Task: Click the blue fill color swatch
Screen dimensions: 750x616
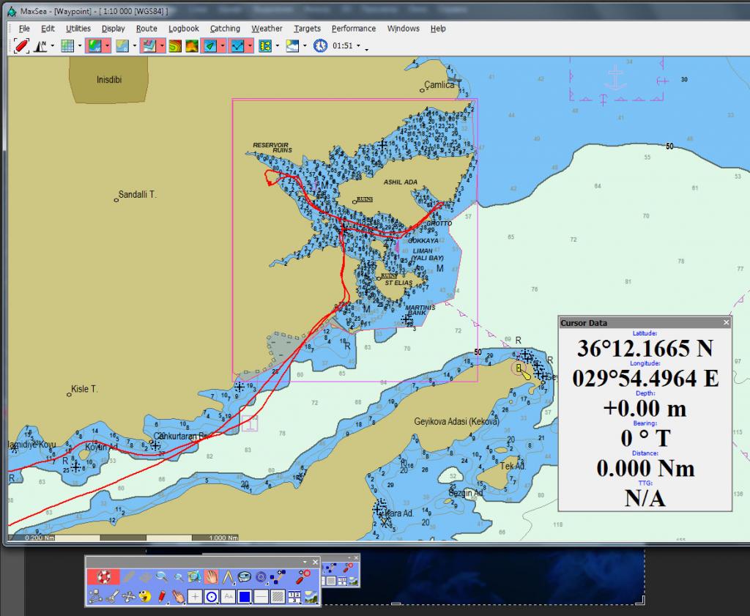Action: (245, 596)
